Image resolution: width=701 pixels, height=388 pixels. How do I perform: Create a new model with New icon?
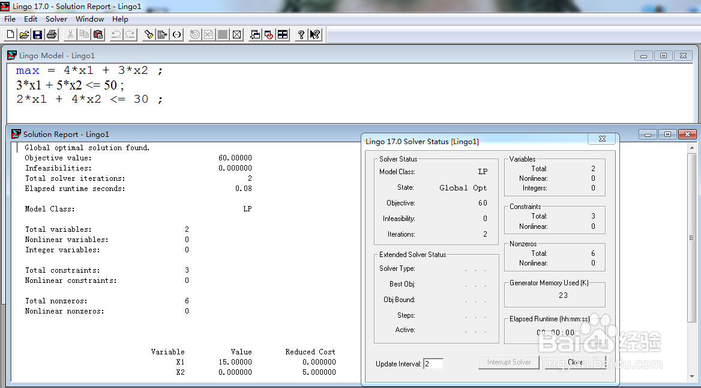click(x=10, y=34)
